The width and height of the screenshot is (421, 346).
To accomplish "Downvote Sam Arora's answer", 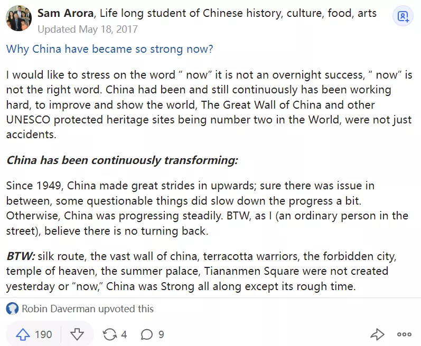I will [77, 334].
